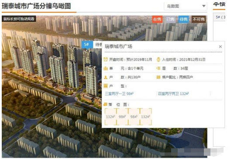Open the 鸟瞰图 view dropdown
This screenshot has width=234, height=159.
point(186,6)
